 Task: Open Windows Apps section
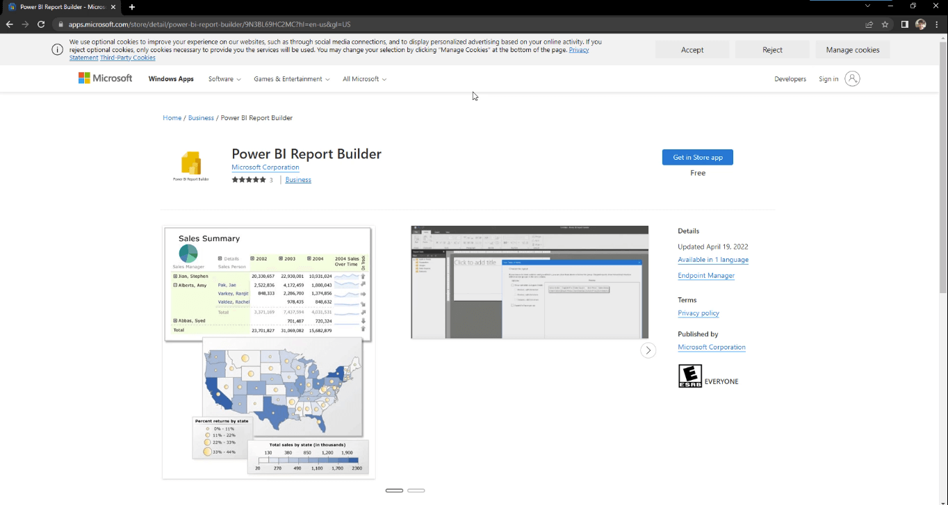coord(171,79)
